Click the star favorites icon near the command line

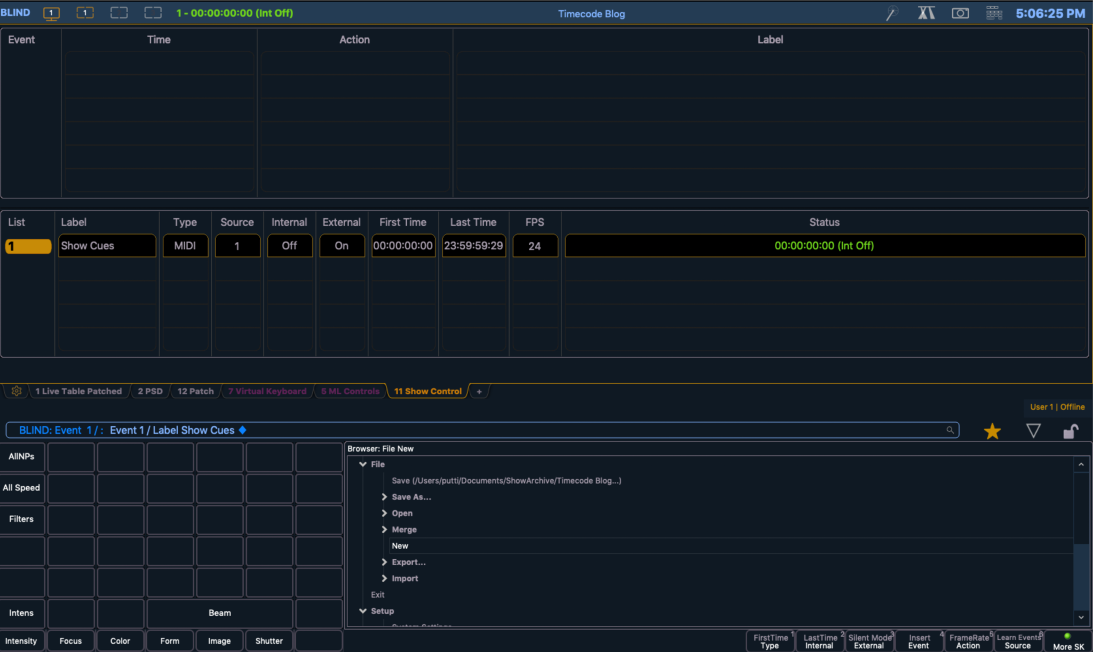(992, 431)
